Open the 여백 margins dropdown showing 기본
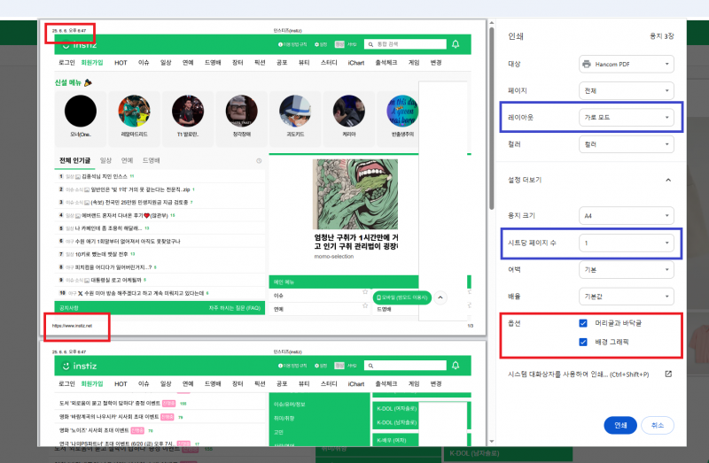This screenshot has width=709, height=463. (x=627, y=270)
